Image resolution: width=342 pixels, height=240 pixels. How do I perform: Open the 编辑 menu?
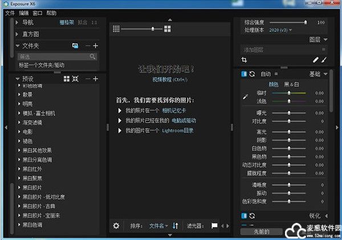(23, 13)
